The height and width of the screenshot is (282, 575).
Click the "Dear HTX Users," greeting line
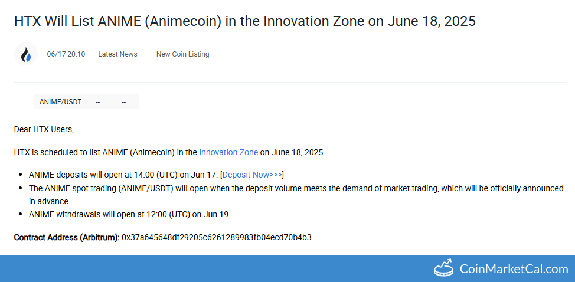pos(44,129)
